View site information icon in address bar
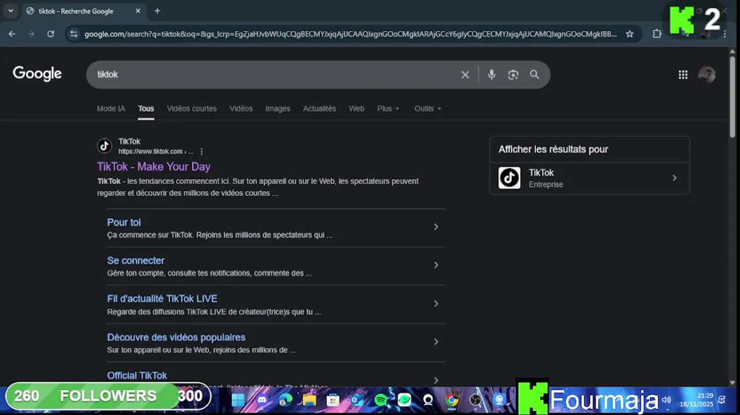This screenshot has height=415, width=740. pos(73,34)
